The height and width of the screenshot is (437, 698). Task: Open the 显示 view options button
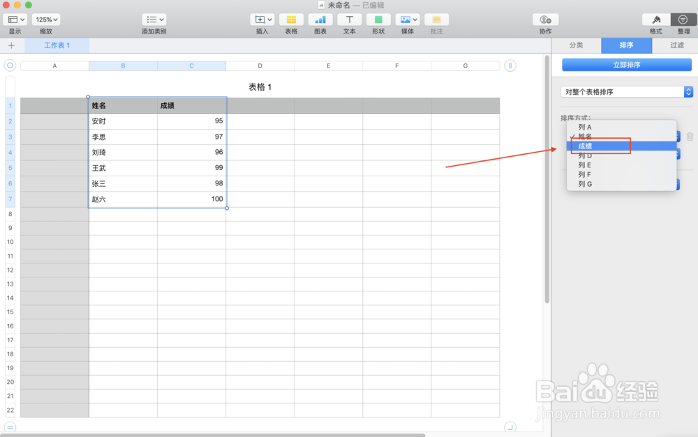[x=15, y=20]
